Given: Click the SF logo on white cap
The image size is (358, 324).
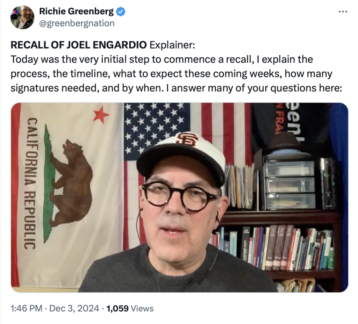Looking at the screenshot, I should tap(187, 139).
